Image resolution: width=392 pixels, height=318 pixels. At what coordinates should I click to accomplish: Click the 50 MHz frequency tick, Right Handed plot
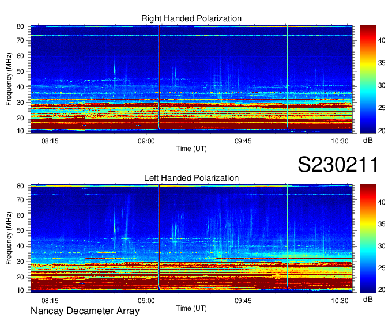[20, 71]
